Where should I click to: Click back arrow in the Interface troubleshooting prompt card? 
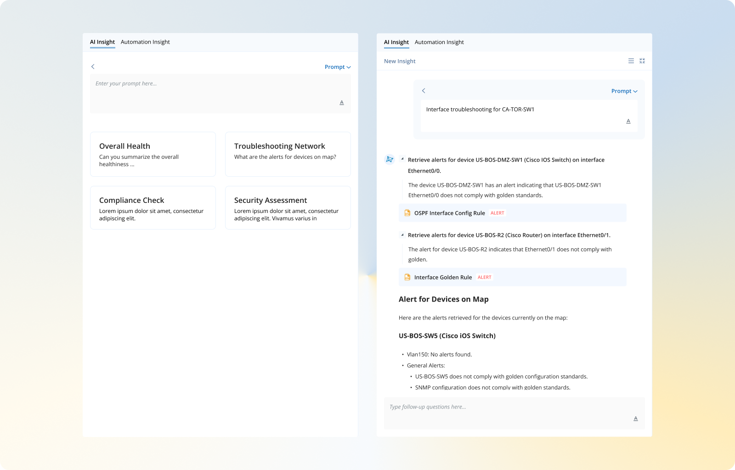click(x=424, y=91)
